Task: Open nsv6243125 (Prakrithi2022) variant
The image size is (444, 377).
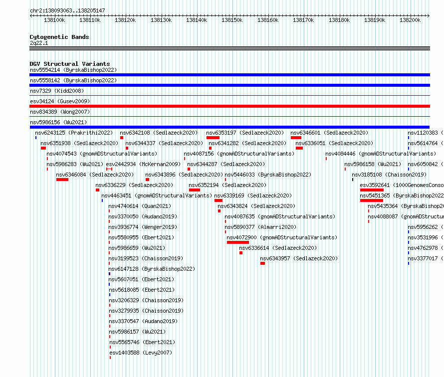Action: [74, 133]
